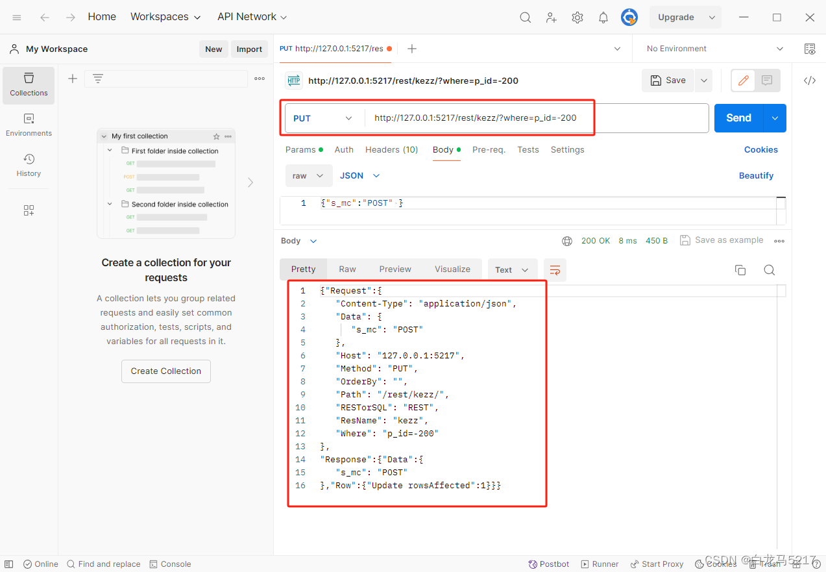Click the New button
The height and width of the screenshot is (572, 826).
[x=213, y=49]
